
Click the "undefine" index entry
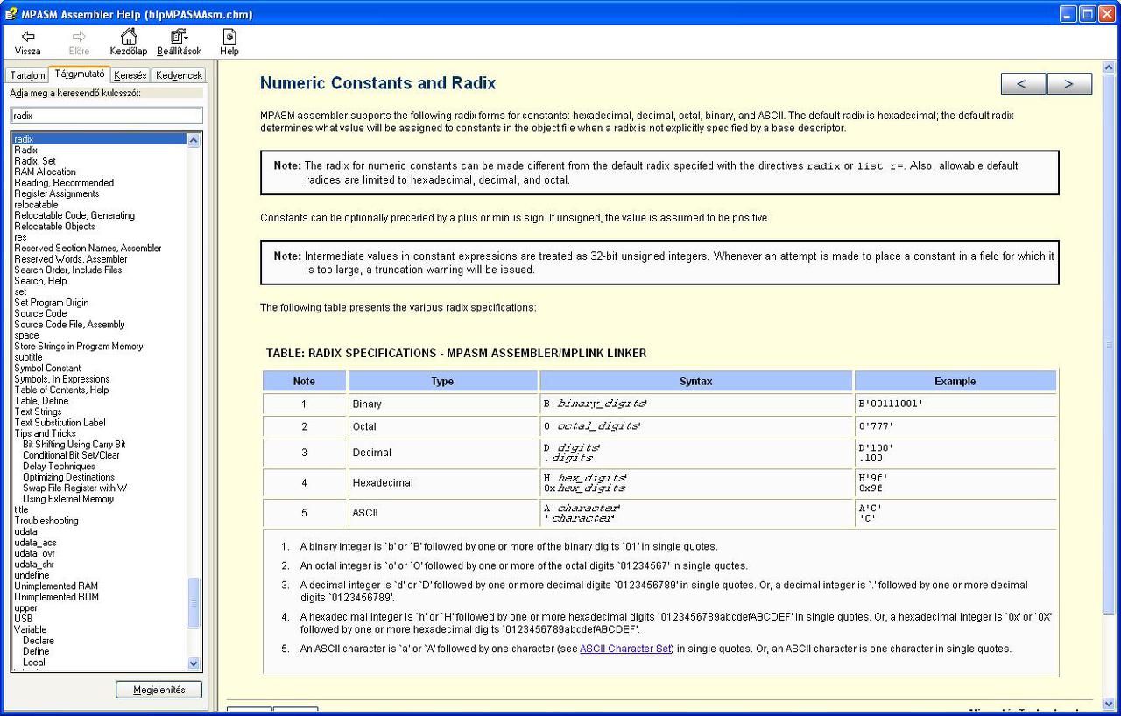pos(32,575)
